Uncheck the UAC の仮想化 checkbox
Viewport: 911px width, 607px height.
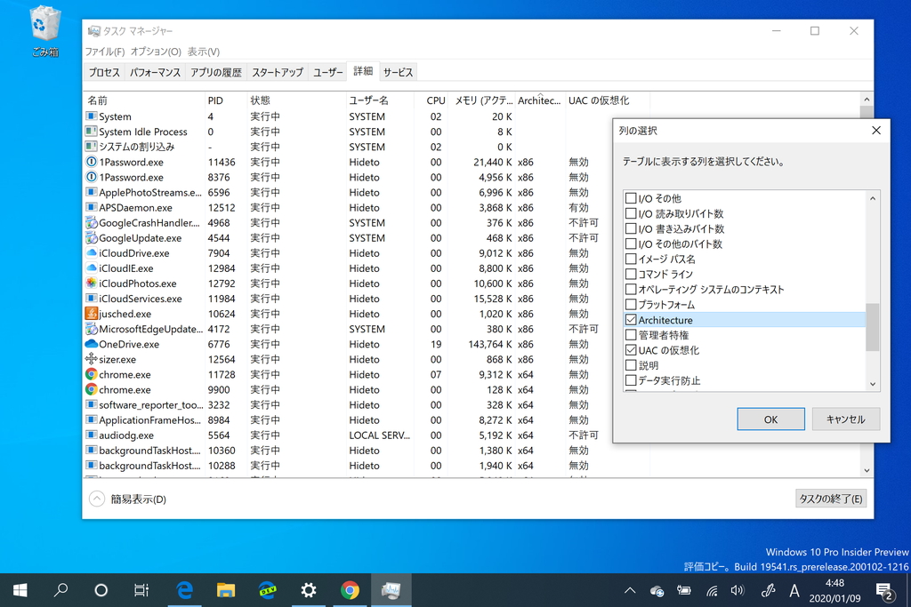631,350
